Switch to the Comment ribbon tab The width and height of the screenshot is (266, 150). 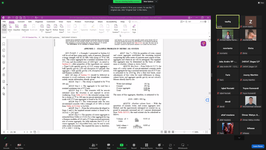pos(51,22)
